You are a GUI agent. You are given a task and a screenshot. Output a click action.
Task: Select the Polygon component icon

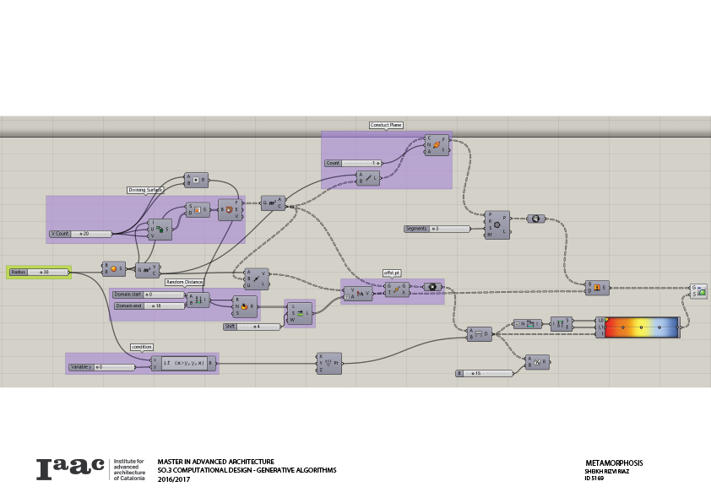[497, 225]
